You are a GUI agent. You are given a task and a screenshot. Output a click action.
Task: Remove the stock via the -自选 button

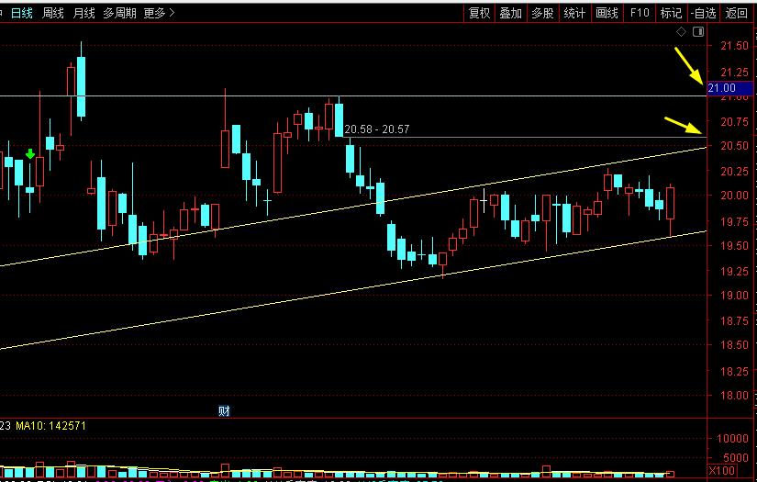tap(704, 13)
